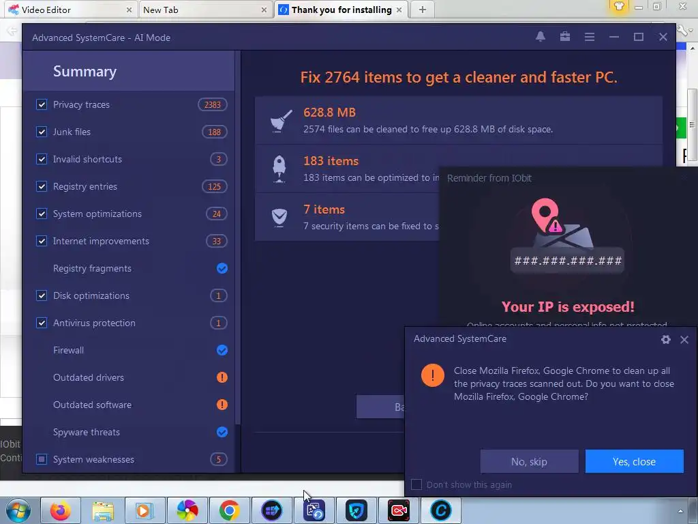
Task: Click the broom junk cleanup icon
Action: tap(281, 120)
